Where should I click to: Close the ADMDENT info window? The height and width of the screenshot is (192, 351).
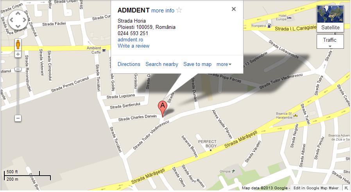[x=233, y=9]
